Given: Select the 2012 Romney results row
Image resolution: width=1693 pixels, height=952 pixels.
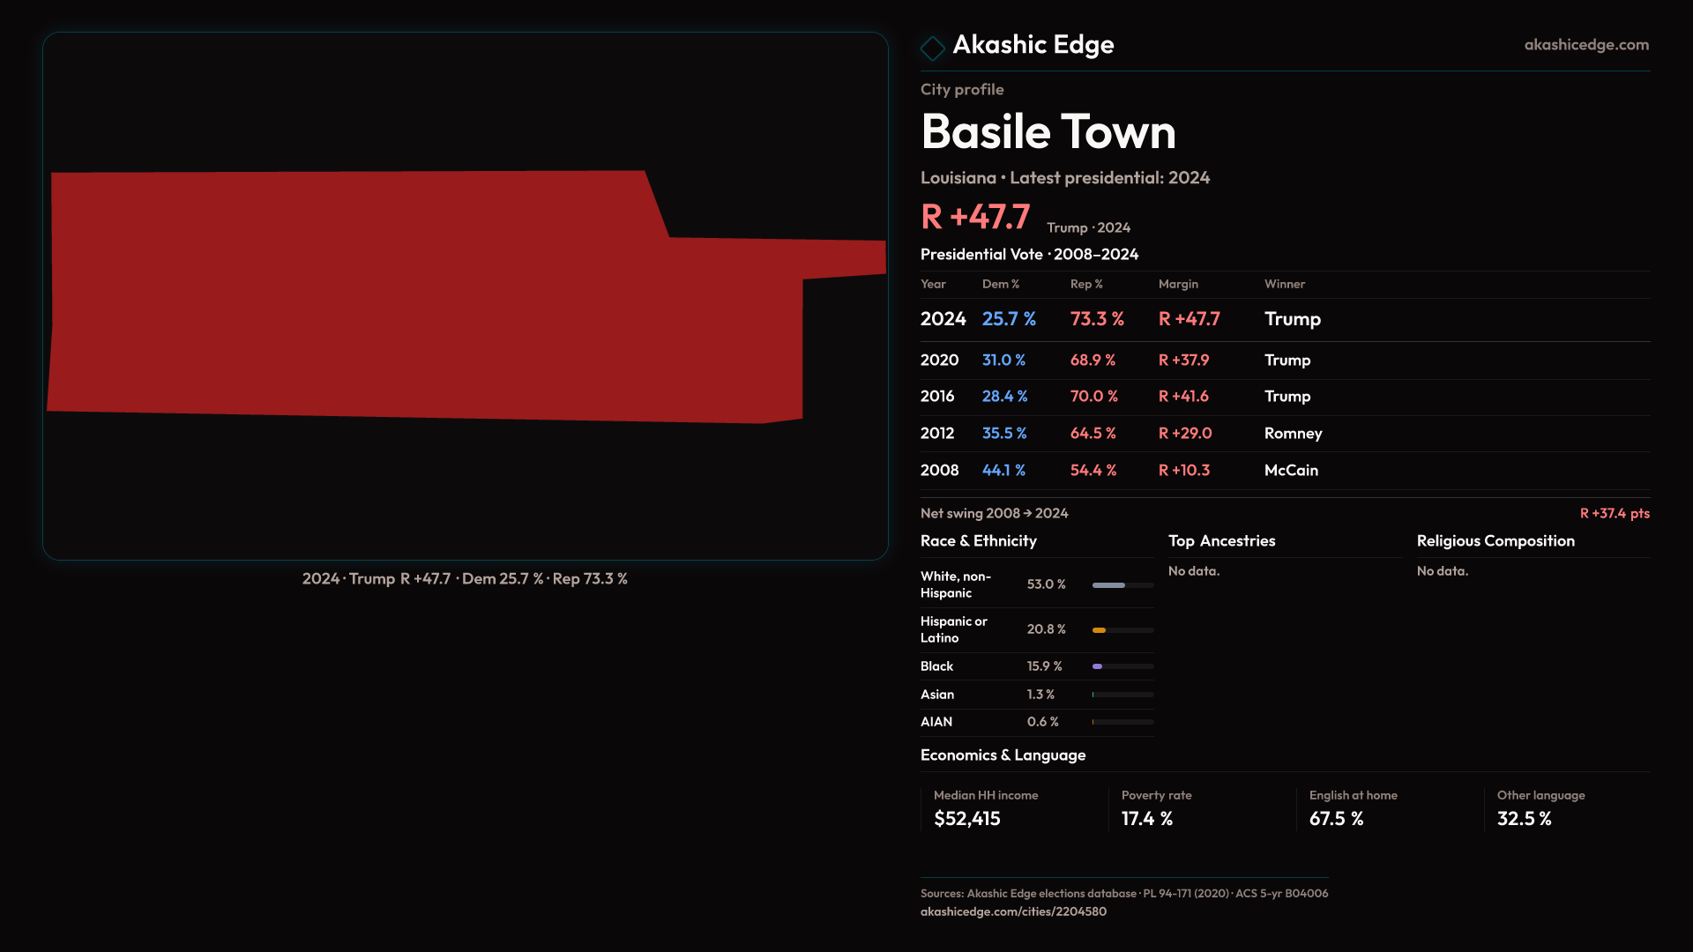Looking at the screenshot, I should click(x=1284, y=434).
